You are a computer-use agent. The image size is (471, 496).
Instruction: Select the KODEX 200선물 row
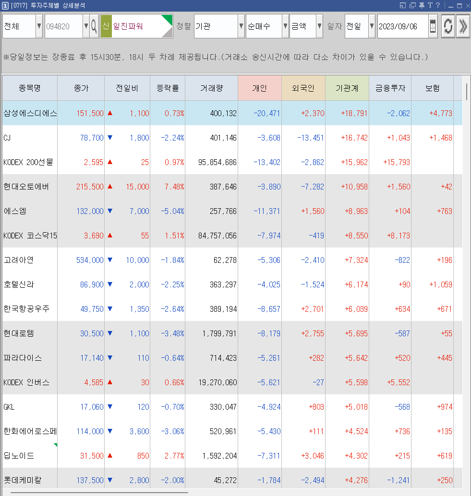pos(232,162)
